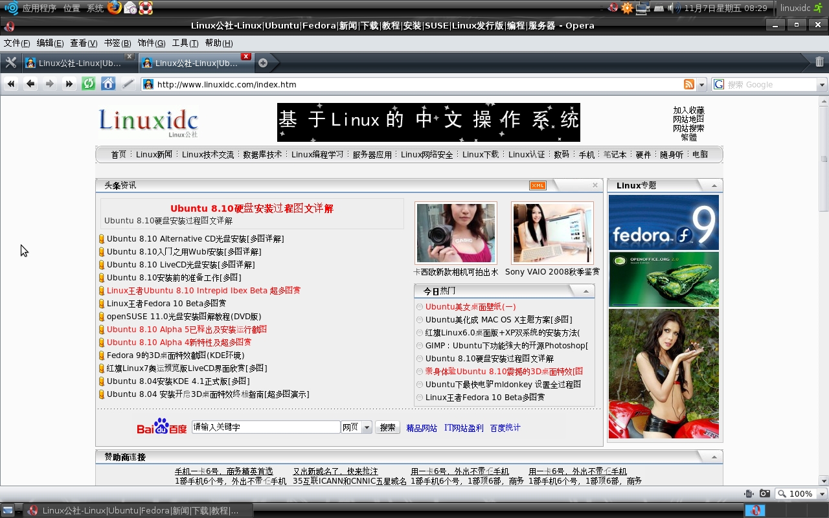Open the openSUSE 11.0光盘安装图解教程 article
Viewport: 829px width, 518px height.
184,317
